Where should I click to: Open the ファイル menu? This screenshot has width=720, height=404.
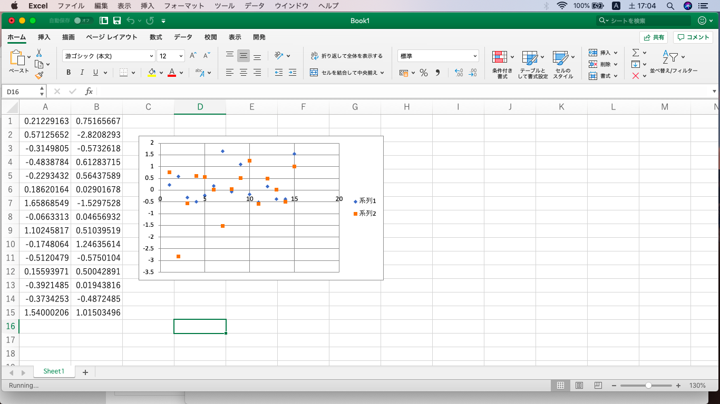pyautogui.click(x=71, y=6)
